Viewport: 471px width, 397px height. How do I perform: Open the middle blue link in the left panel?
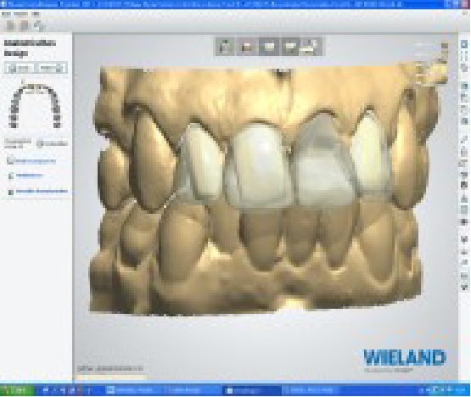pyautogui.click(x=29, y=176)
